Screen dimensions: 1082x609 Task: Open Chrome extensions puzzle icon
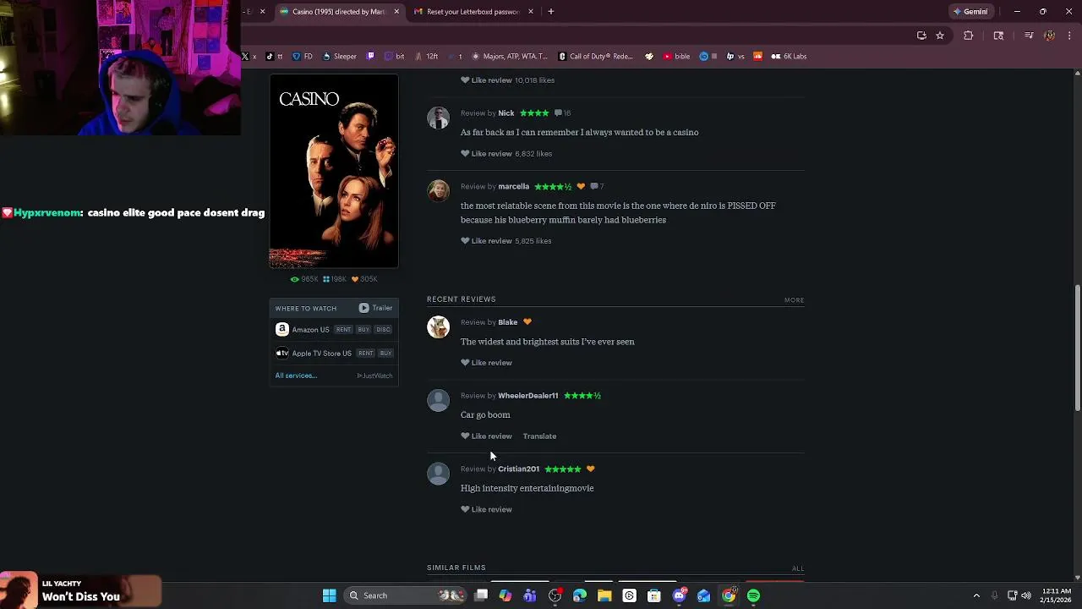[969, 36]
